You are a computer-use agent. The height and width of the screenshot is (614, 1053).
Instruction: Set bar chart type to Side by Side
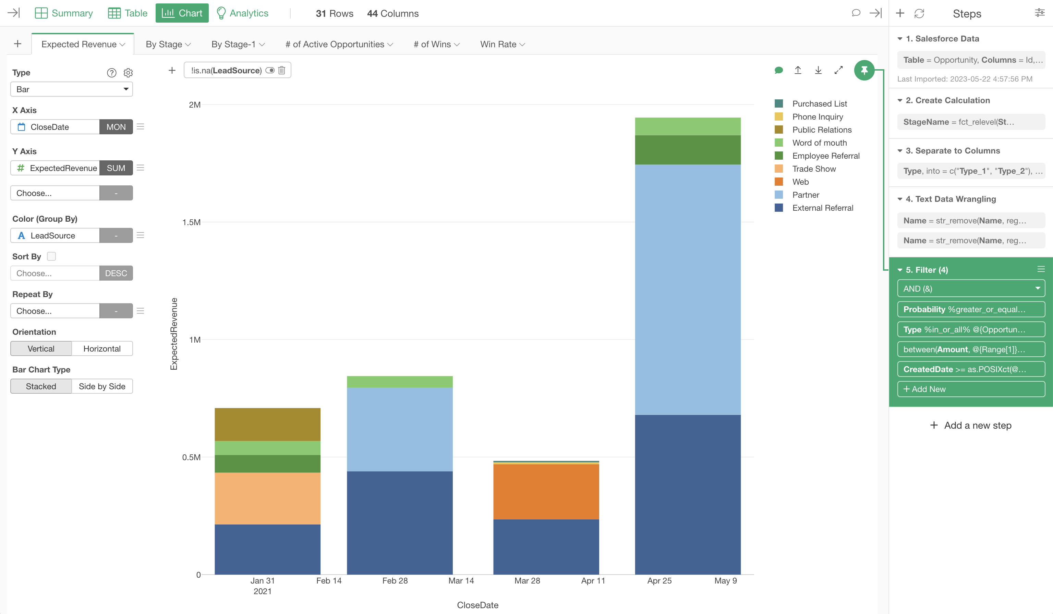tap(101, 386)
